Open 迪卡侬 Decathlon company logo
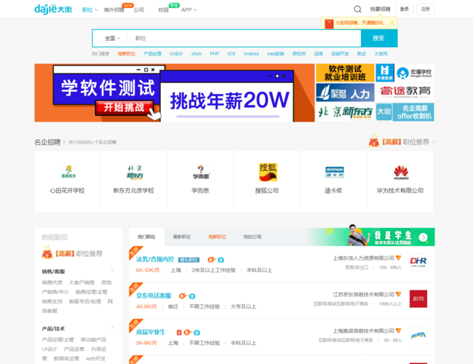The image size is (473, 364). (x=334, y=172)
